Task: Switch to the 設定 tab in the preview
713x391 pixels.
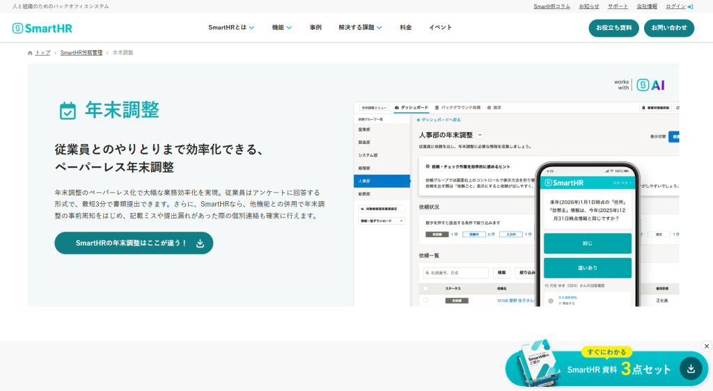Action: point(494,108)
